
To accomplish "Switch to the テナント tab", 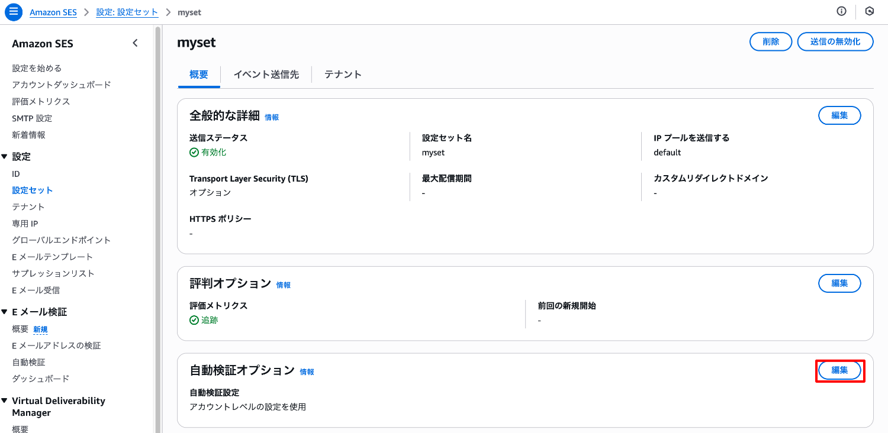I will (x=343, y=75).
